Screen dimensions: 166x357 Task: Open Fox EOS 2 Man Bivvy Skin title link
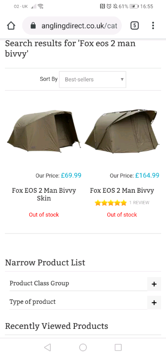tap(44, 194)
